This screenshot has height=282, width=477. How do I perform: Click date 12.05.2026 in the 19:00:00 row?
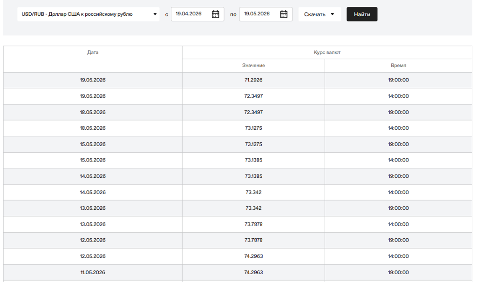tap(93, 240)
